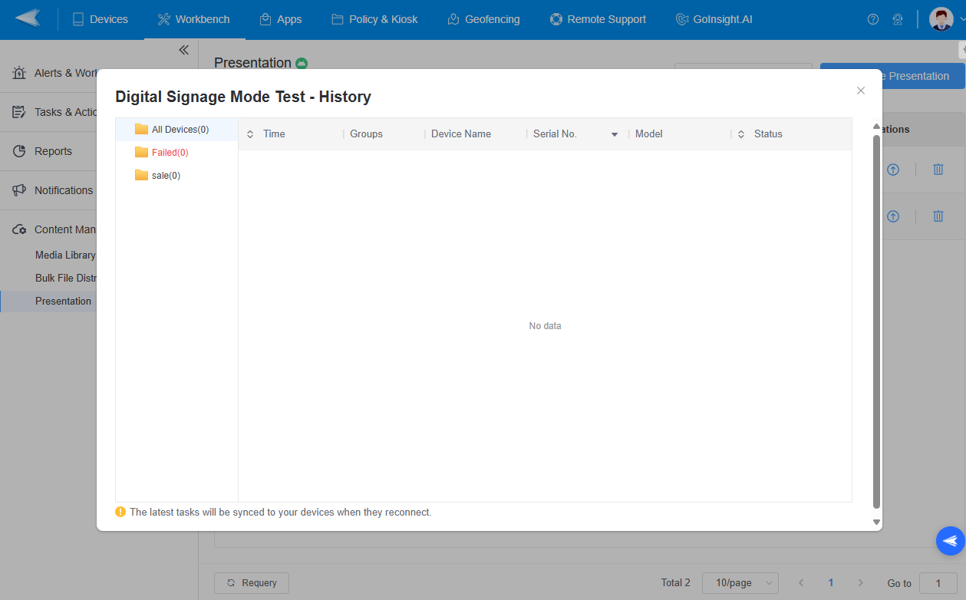Switch to the Apps tab
Viewport: 966px width, 600px height.
pyautogui.click(x=281, y=19)
